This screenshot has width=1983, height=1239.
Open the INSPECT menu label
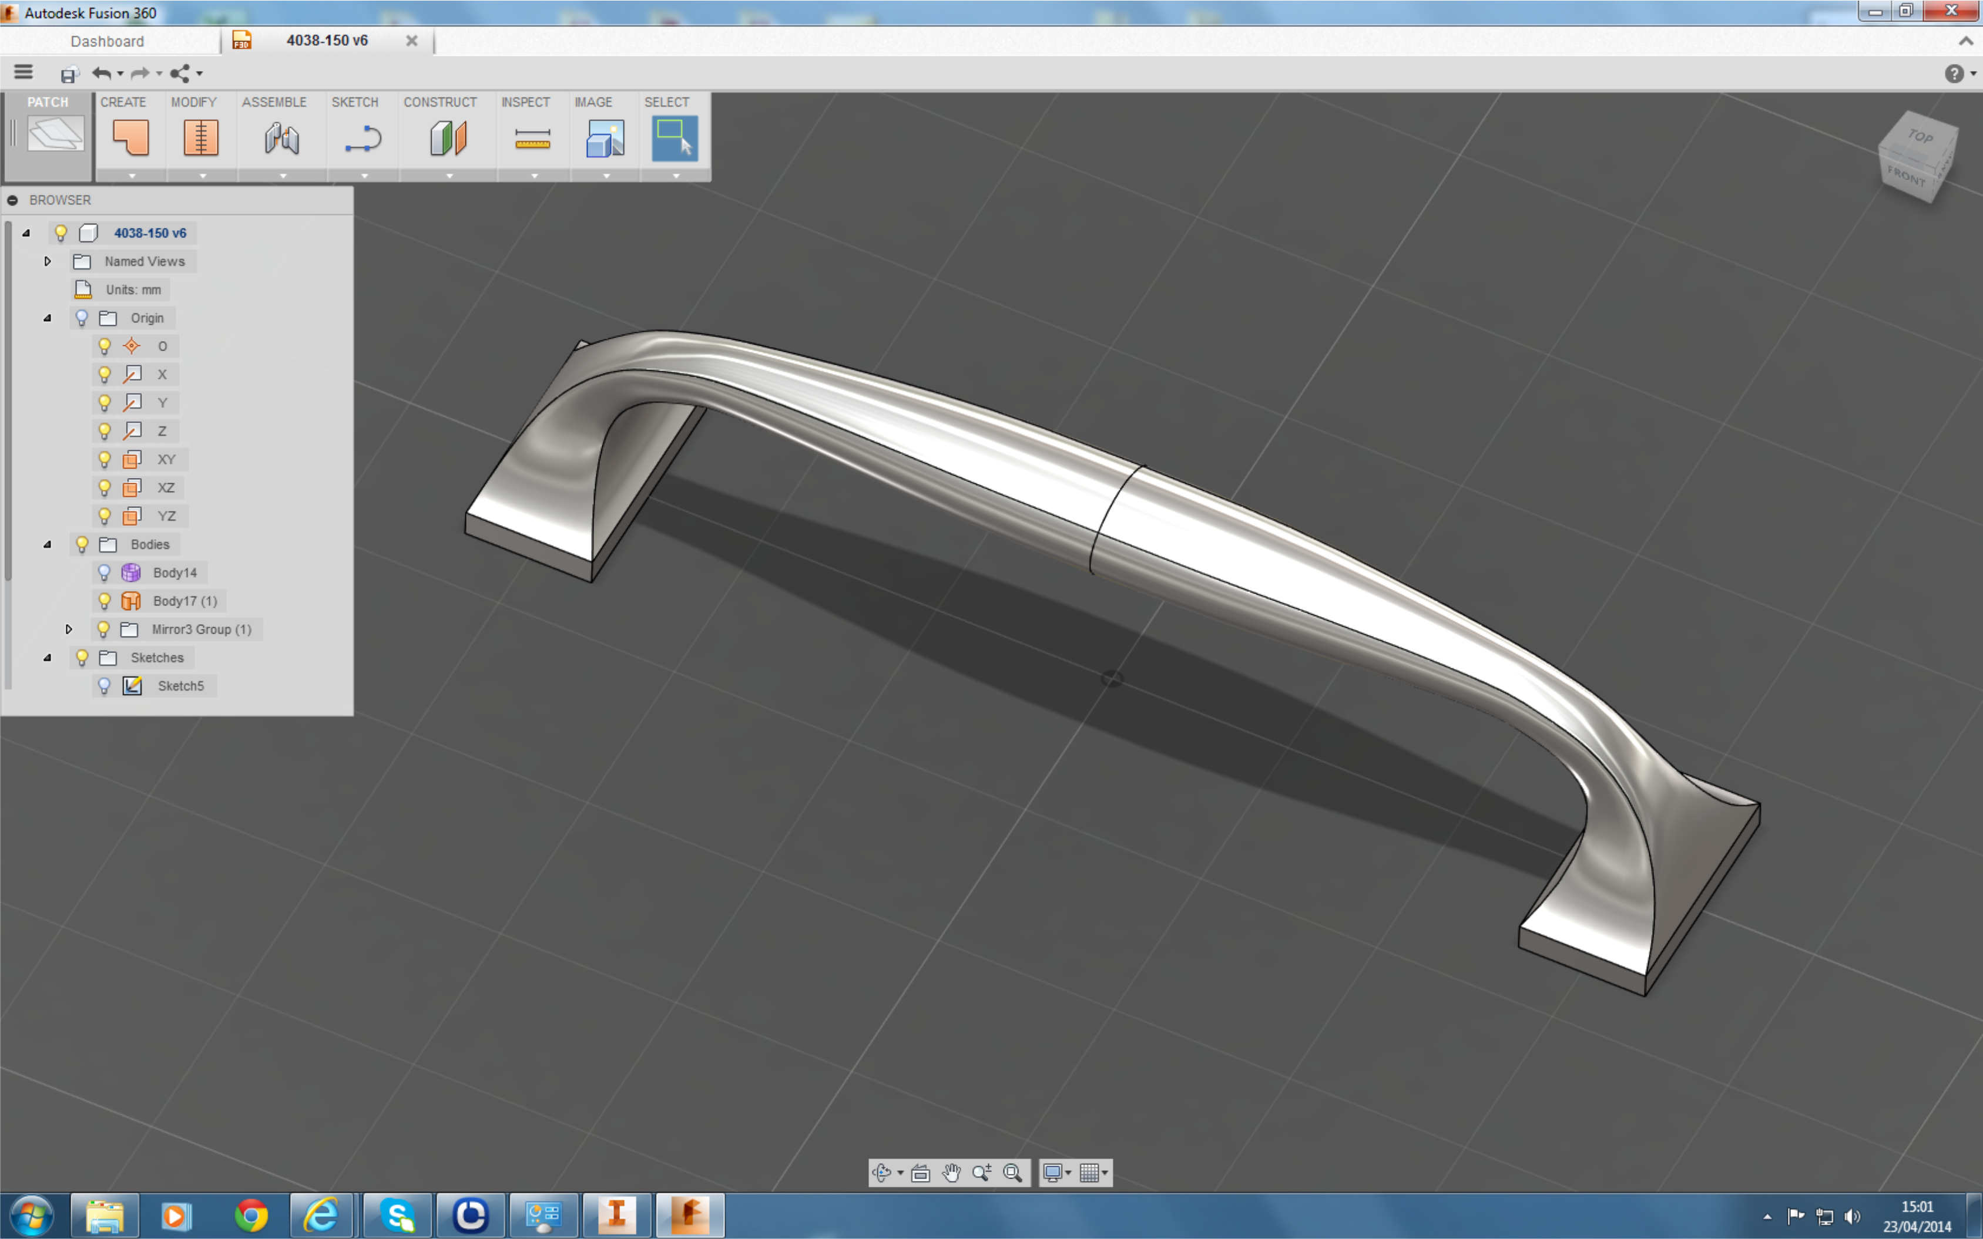[x=525, y=102]
